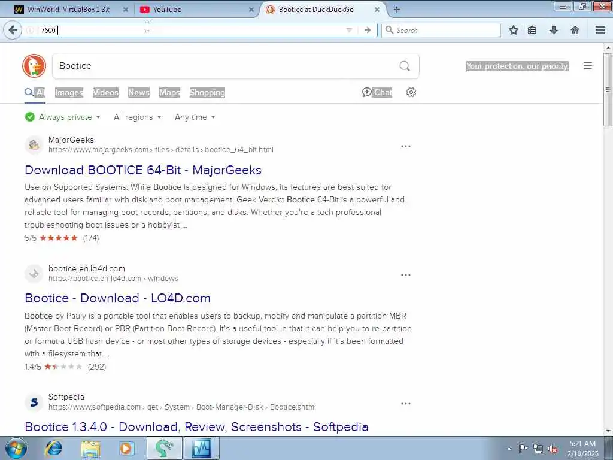Open Download BOOTICE 64-Bit - MajorGeeks link

pos(142,170)
